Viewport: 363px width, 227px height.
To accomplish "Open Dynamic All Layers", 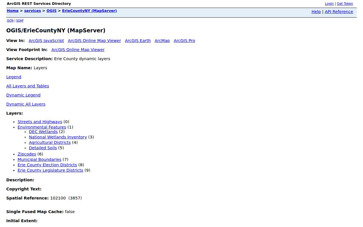I will pyautogui.click(x=26, y=104).
